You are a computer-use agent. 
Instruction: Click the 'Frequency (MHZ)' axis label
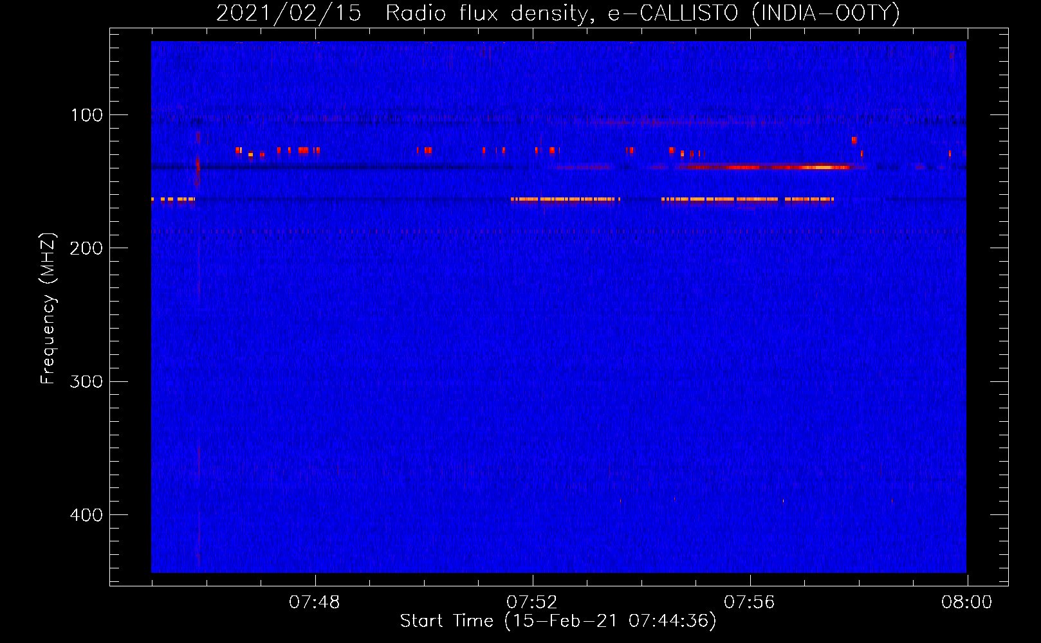click(x=48, y=309)
